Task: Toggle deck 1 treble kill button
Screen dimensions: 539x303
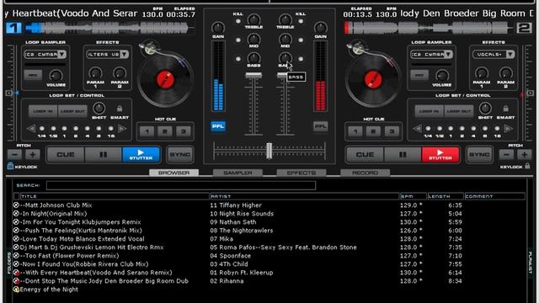Action: (x=237, y=21)
